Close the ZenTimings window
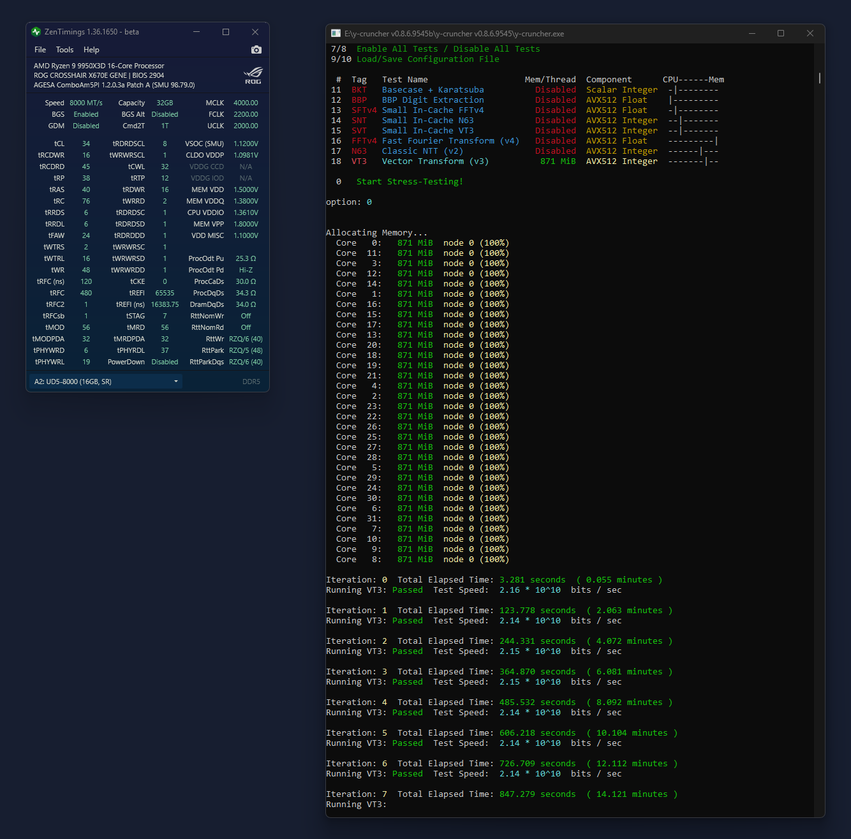Image resolution: width=851 pixels, height=839 pixels. pyautogui.click(x=255, y=32)
